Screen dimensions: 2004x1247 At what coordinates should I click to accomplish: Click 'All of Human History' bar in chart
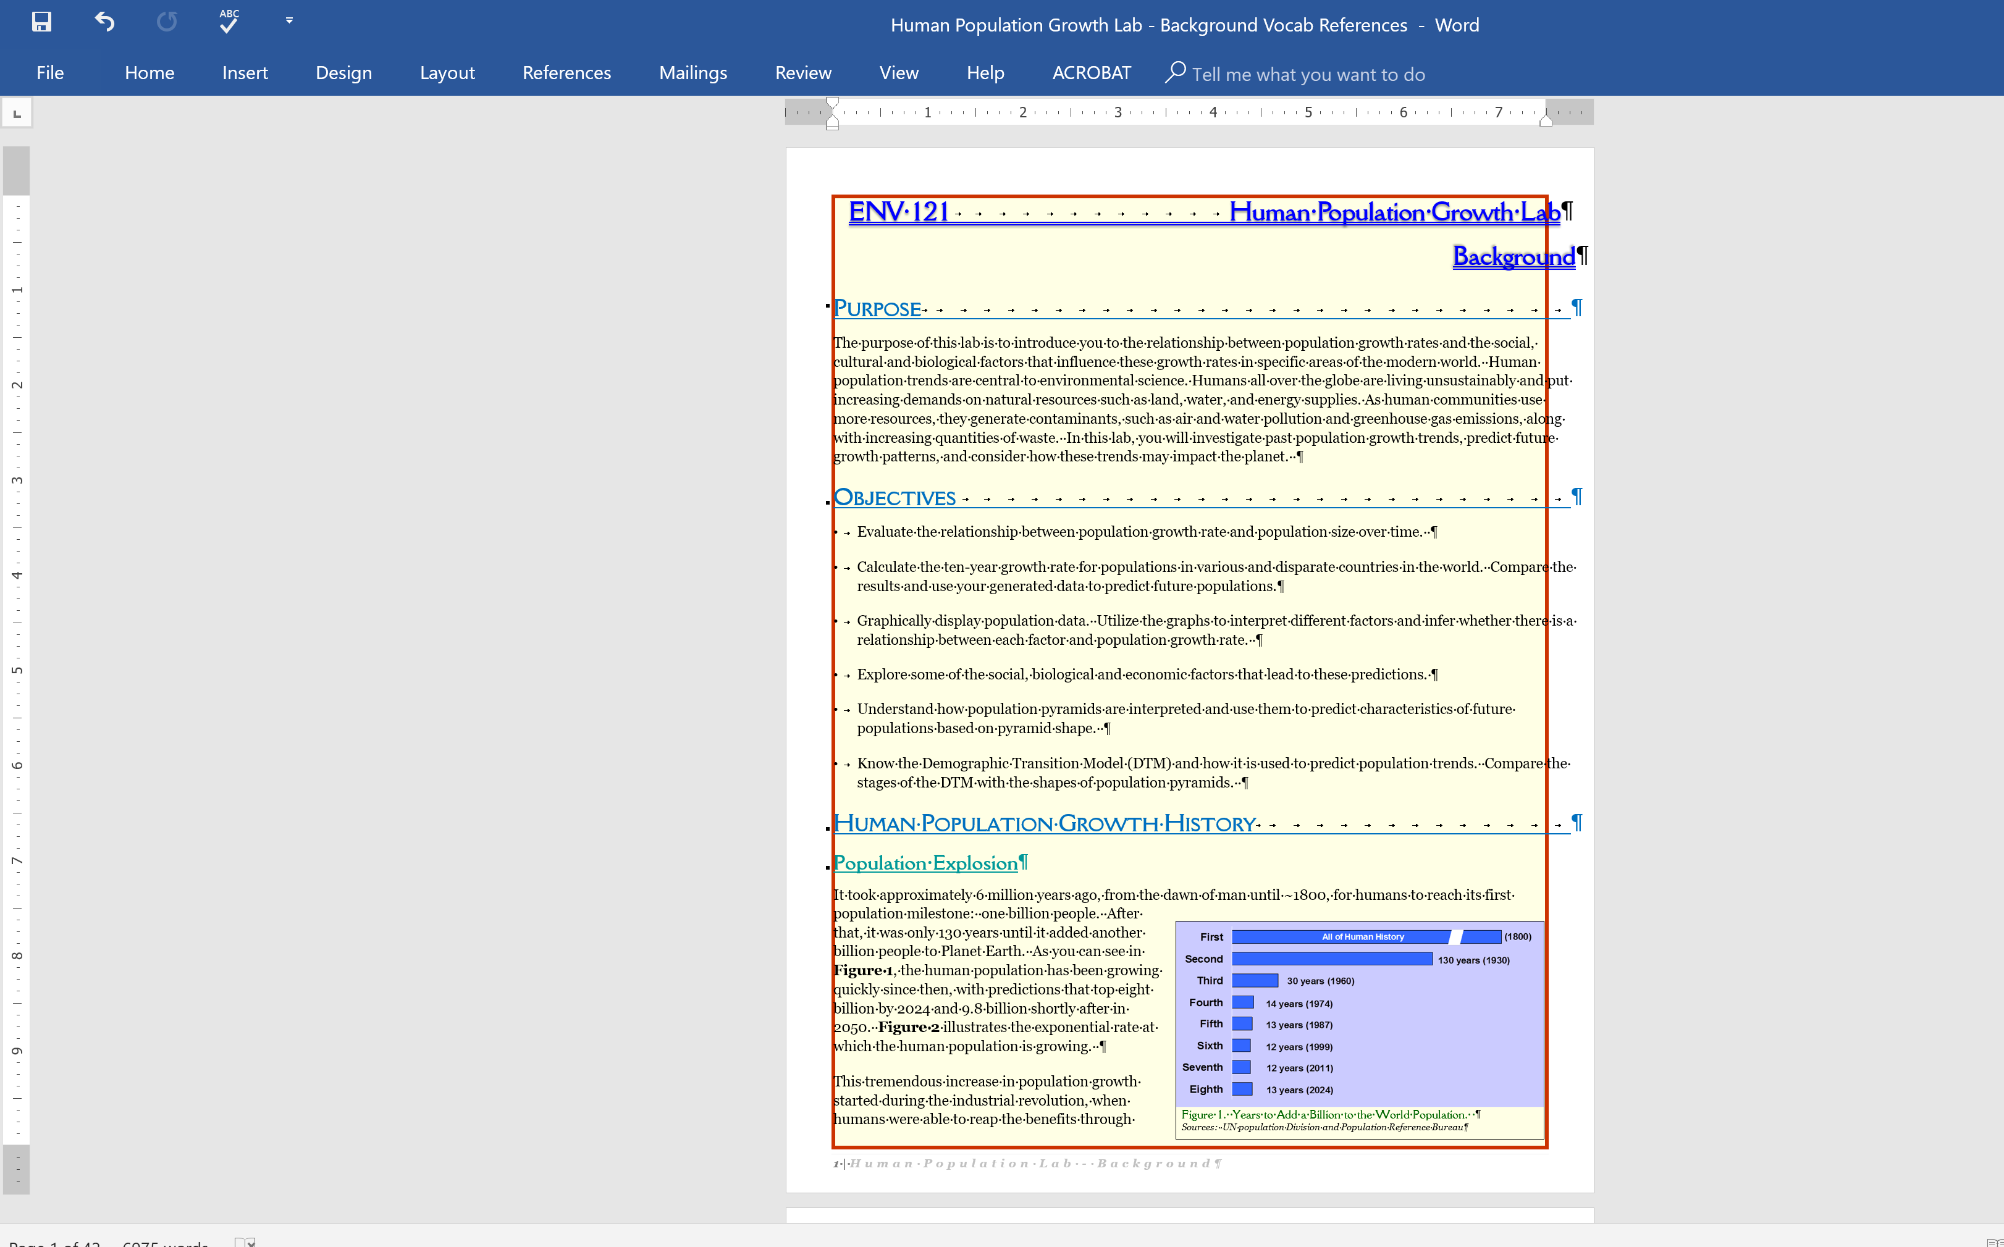coord(1366,937)
